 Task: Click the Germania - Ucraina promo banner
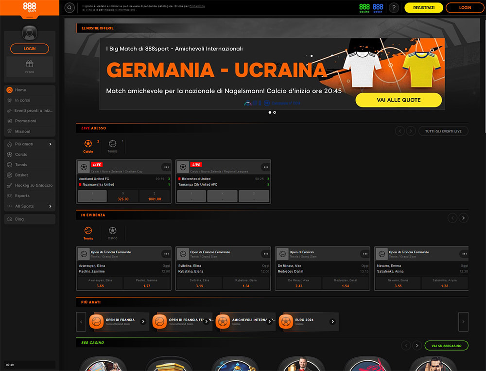272,74
